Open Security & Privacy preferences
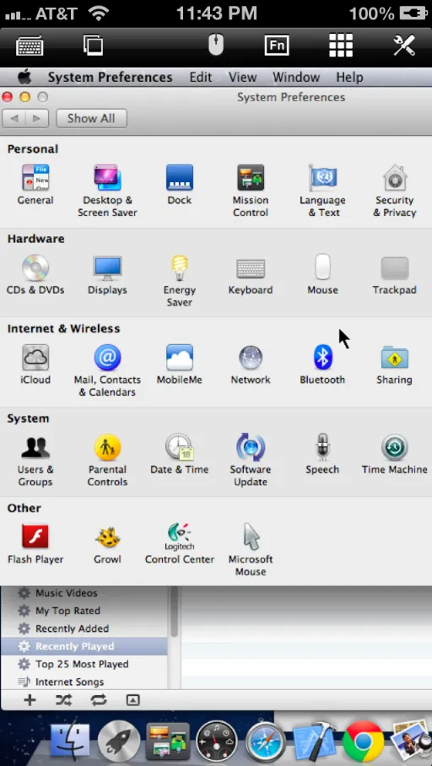The width and height of the screenshot is (432, 766). (394, 191)
